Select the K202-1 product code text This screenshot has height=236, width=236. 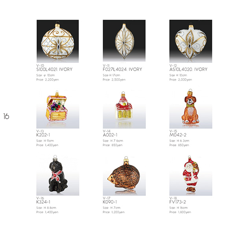point(43,135)
